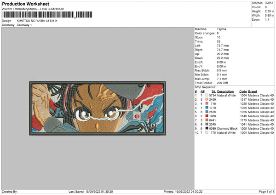Click the Trims value '53'
Viewport: 276px width, 195px height.
[218, 42]
